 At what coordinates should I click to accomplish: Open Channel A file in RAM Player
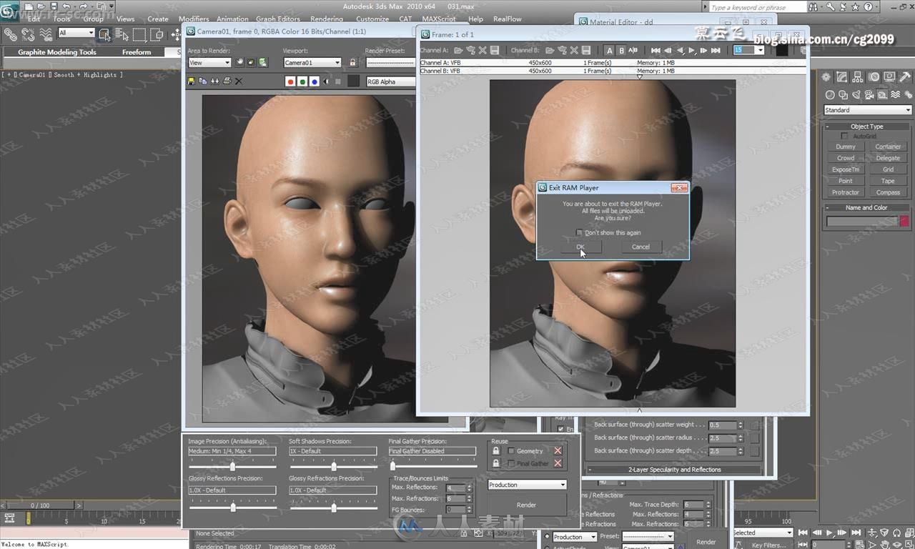coord(458,50)
